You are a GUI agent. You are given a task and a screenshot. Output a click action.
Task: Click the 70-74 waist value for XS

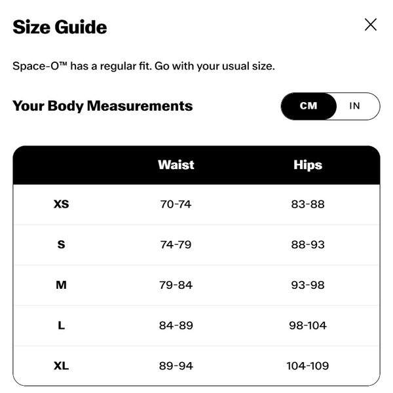176,204
